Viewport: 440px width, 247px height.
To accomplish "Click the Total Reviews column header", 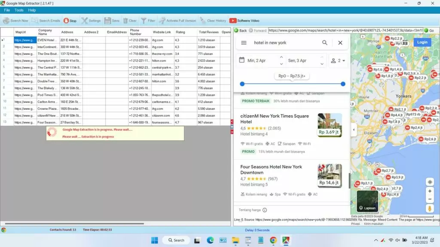I will 208,32.
